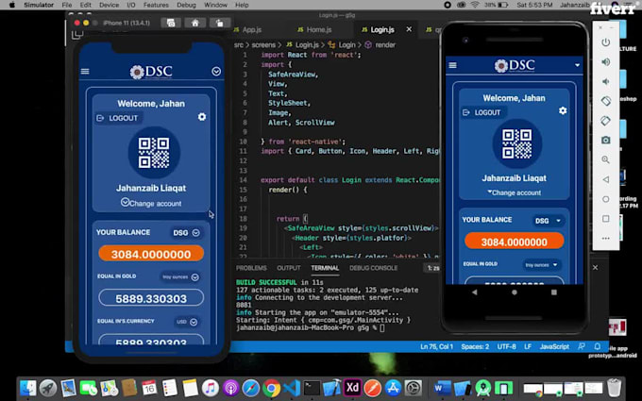Image resolution: width=642 pixels, height=401 pixels.
Task: Click the emulator volume up icon
Action: click(605, 61)
